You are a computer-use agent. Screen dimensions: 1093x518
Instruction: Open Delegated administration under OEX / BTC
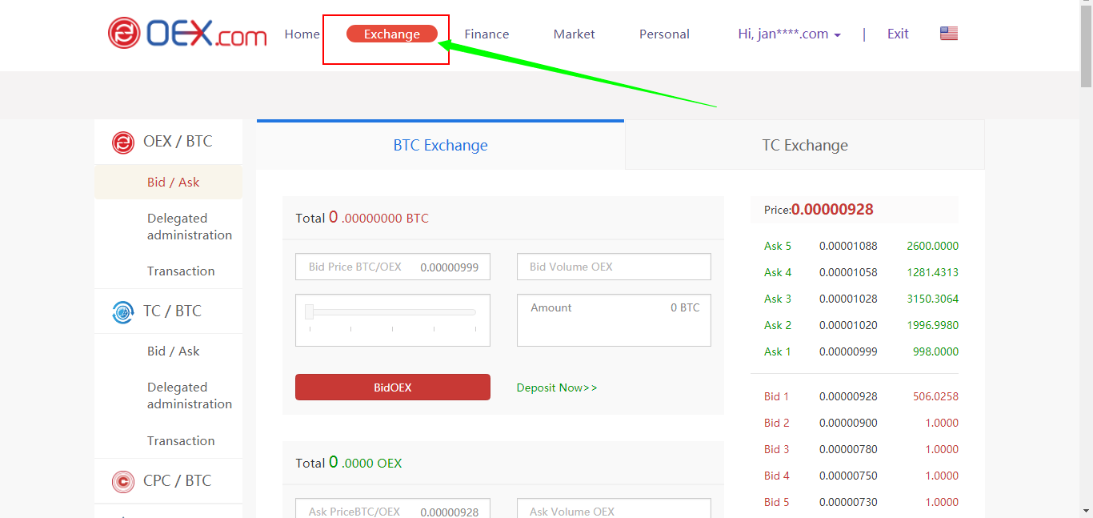coord(190,227)
